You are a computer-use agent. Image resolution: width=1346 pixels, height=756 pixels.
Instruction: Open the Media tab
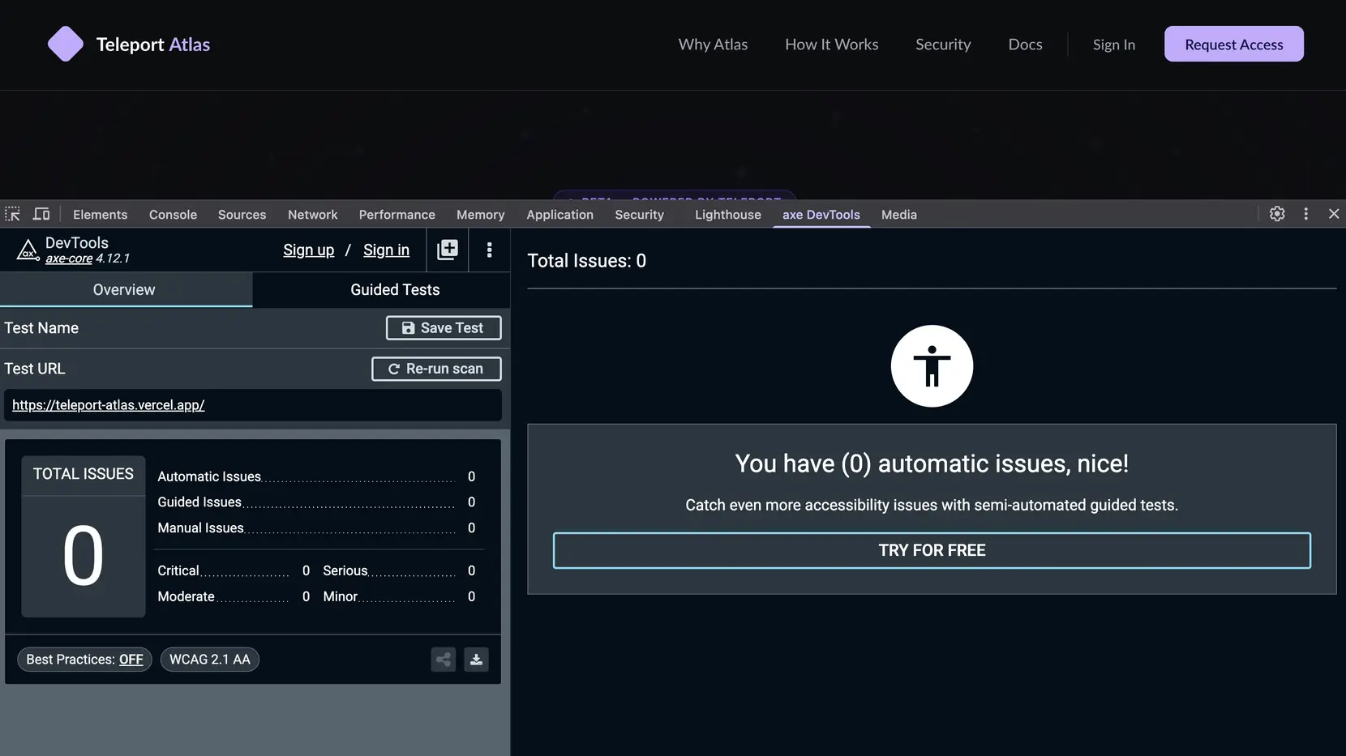click(x=899, y=215)
